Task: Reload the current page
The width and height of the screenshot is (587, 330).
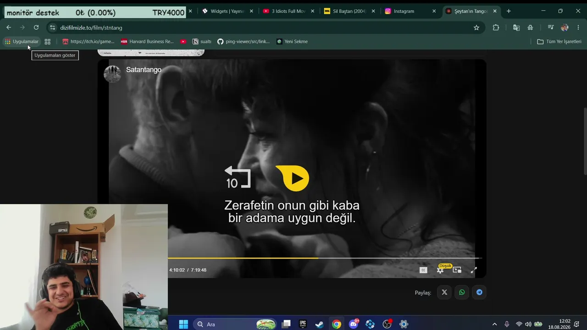Action: 36,27
